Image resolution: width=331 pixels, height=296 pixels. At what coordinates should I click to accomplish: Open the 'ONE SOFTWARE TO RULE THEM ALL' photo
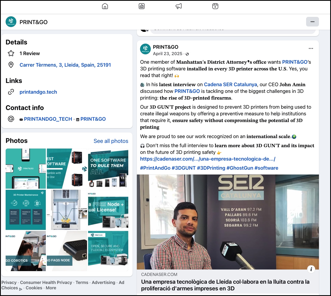point(108,169)
